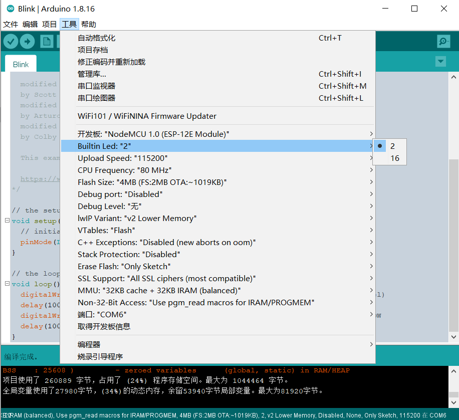Click the console line with 260889 字节

click(145, 380)
